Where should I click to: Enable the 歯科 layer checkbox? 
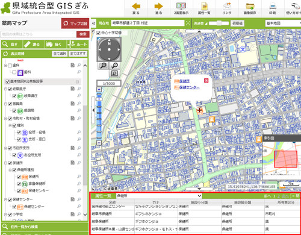[x=10, y=66]
